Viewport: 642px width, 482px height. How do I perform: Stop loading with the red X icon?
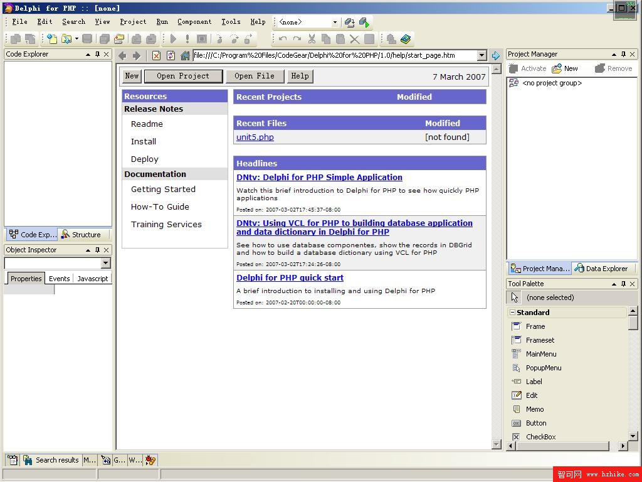click(156, 56)
